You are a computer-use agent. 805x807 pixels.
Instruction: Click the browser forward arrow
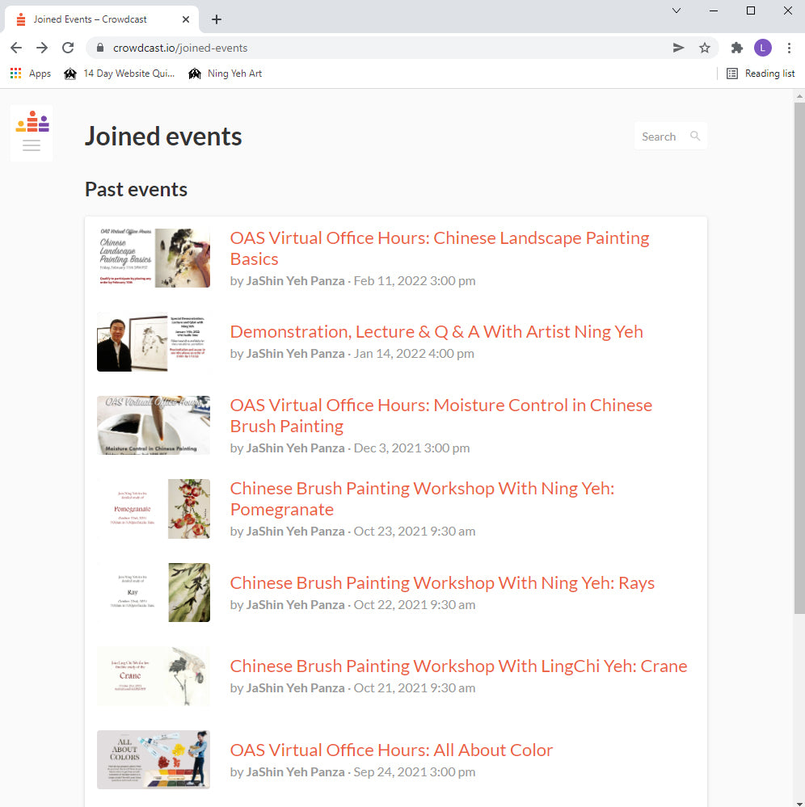pyautogui.click(x=42, y=48)
